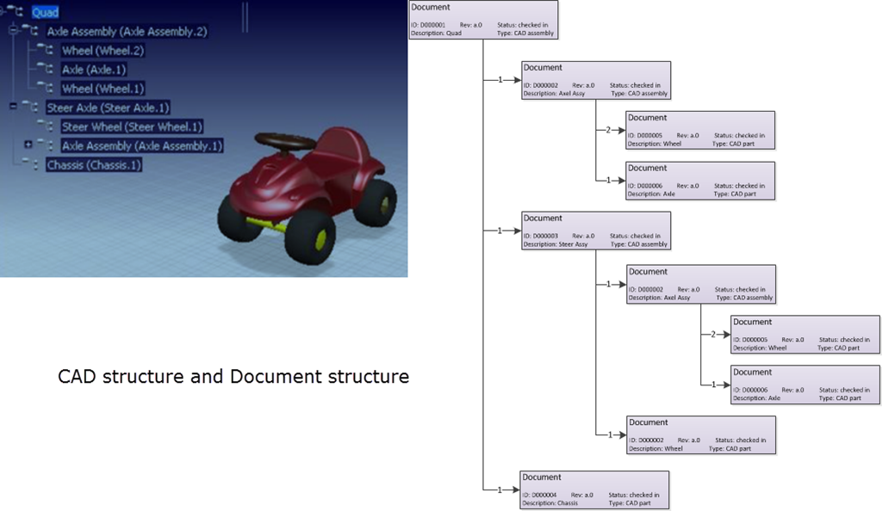Click the Axle.1 part icon

47,70
